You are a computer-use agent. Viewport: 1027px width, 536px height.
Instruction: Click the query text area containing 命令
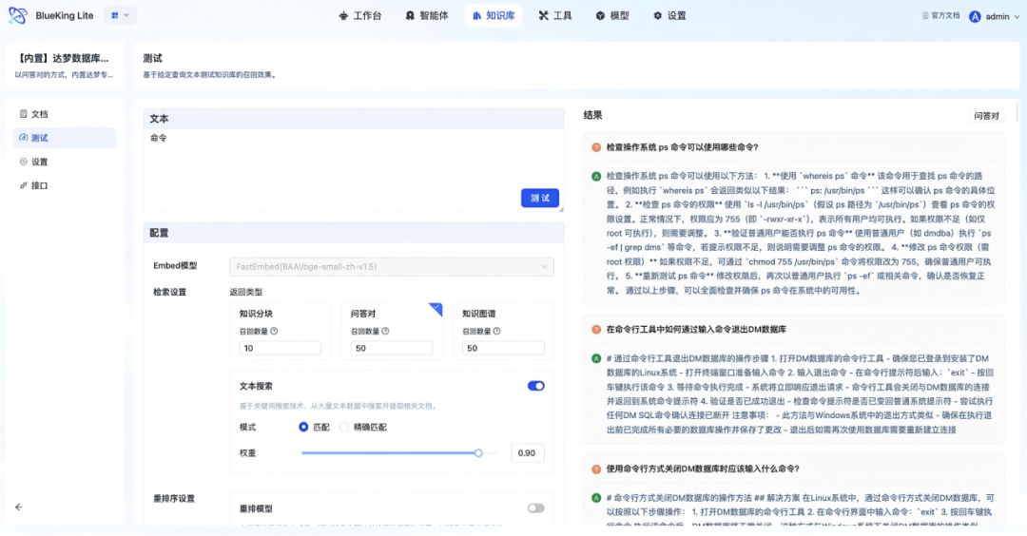pos(354,170)
